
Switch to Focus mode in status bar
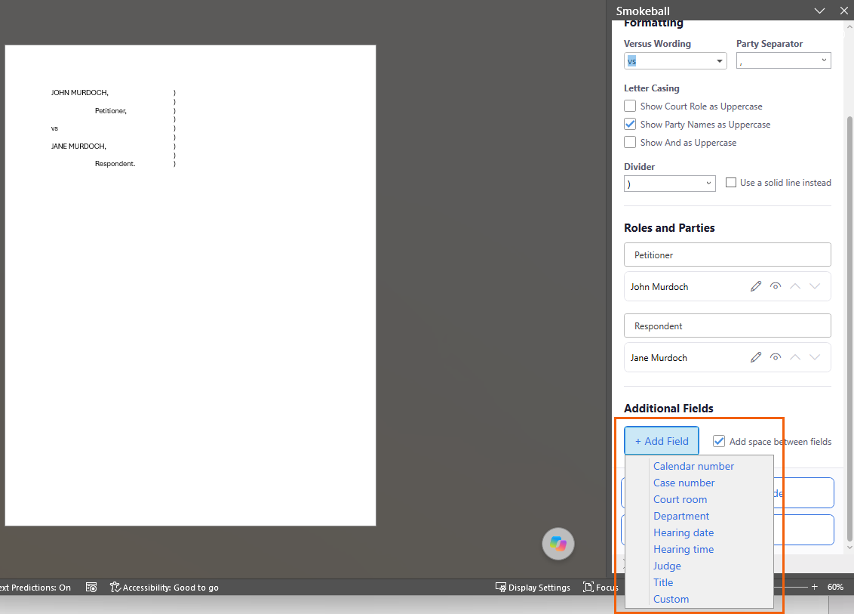(601, 588)
